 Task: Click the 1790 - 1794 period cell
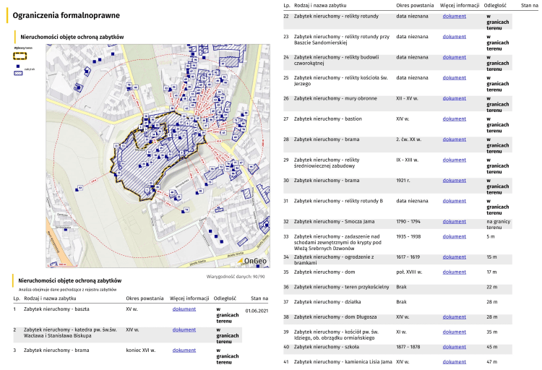(408, 222)
